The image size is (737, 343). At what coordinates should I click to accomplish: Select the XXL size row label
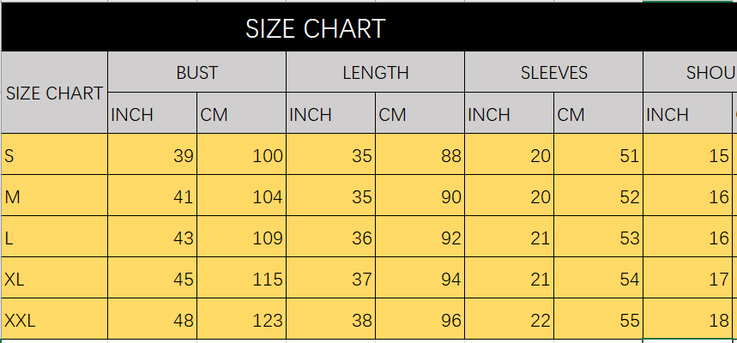[55, 321]
